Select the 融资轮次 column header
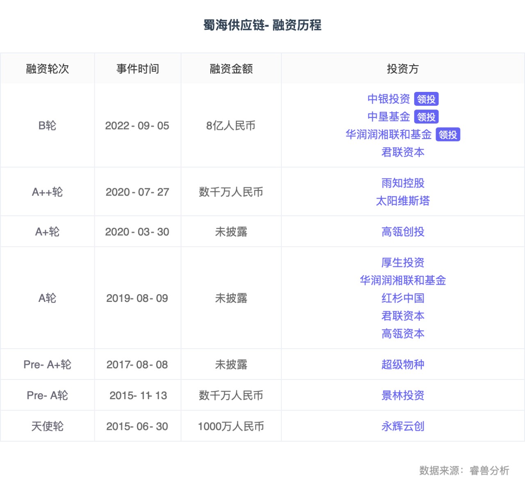Screen dimensions: 525x498 tap(48, 69)
